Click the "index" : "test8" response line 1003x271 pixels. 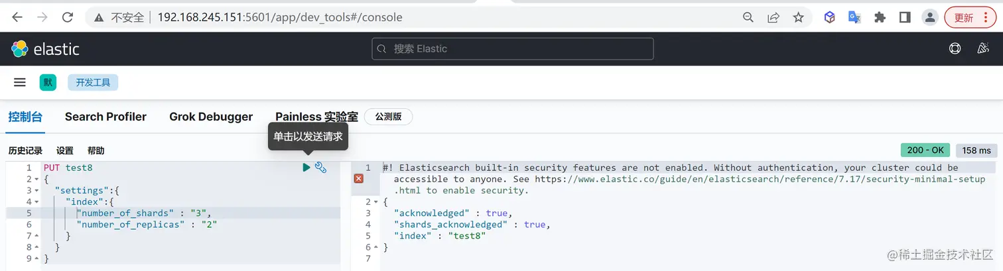(x=440, y=236)
